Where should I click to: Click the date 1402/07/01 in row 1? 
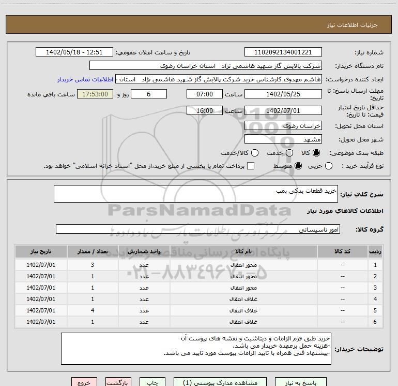[x=41, y=265]
